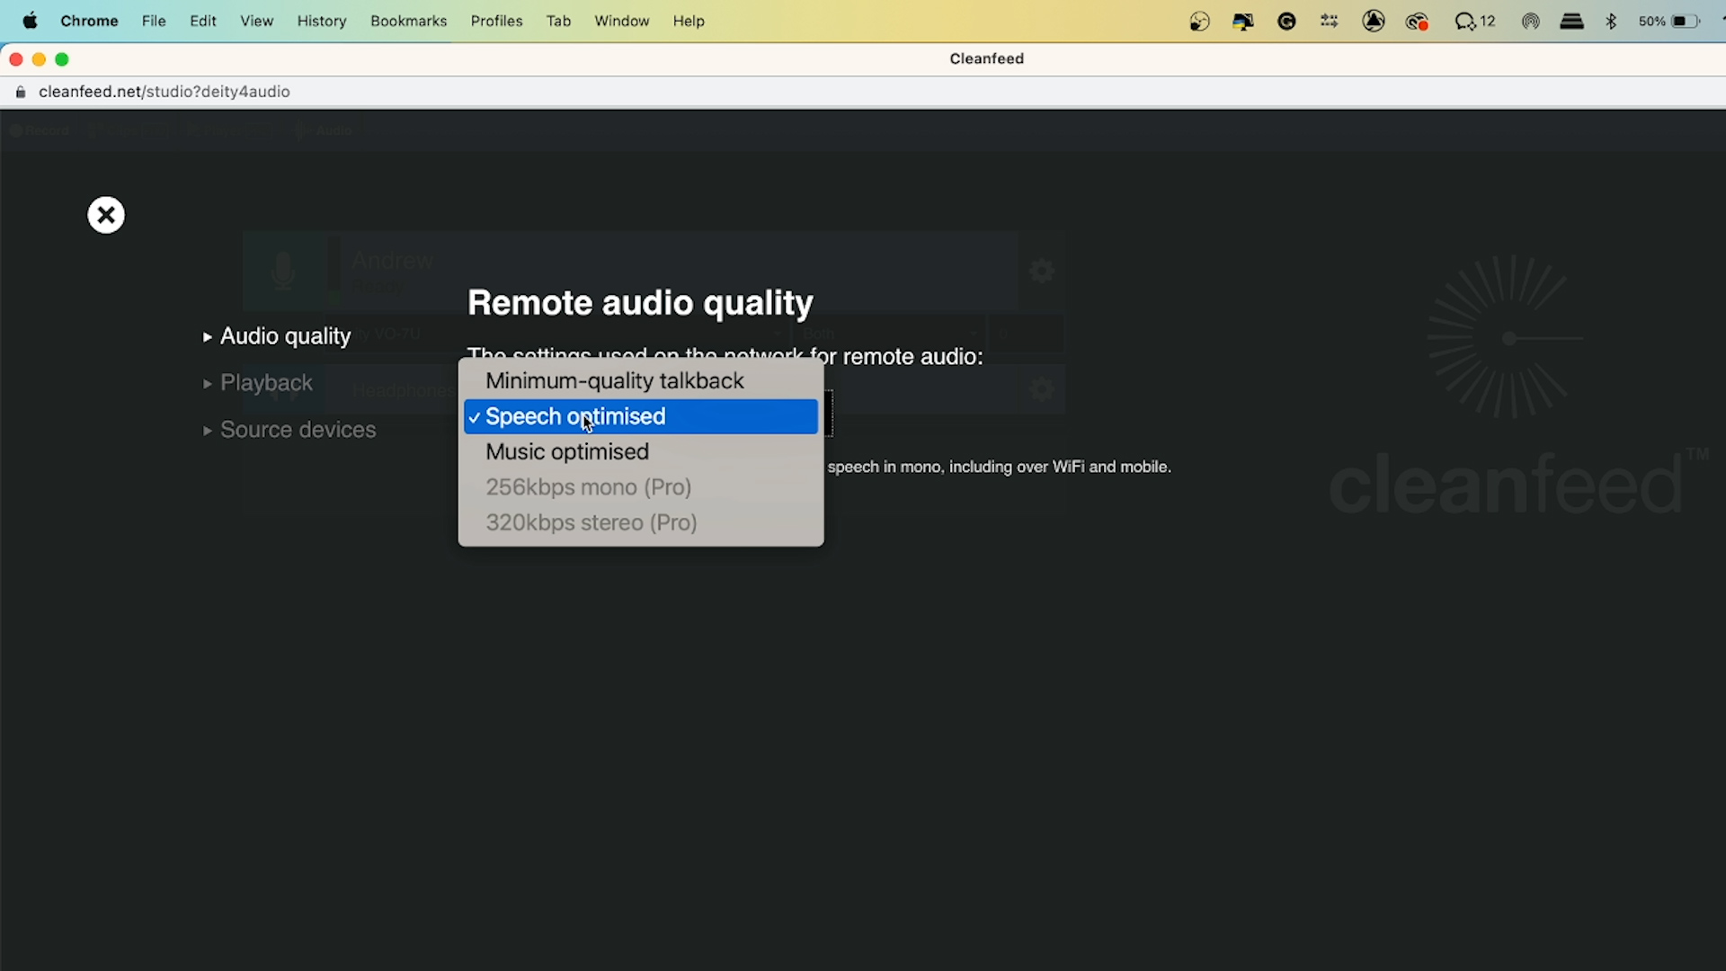Expand the Playback settings section
This screenshot has width=1726, height=971.
(x=266, y=383)
